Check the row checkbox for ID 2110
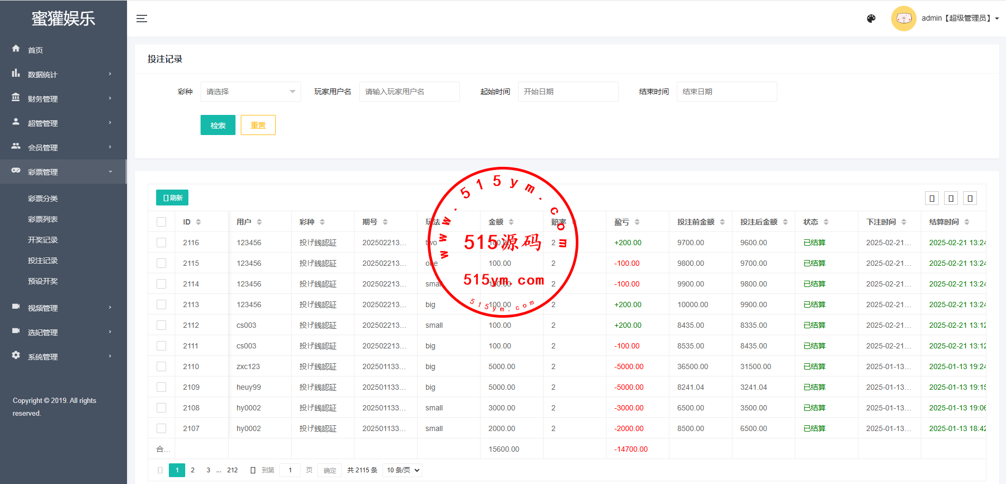 click(161, 366)
